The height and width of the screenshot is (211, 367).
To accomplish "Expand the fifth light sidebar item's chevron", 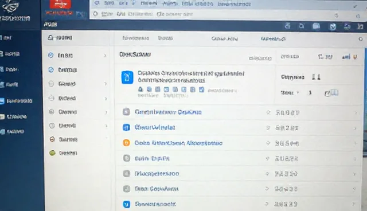I will pos(106,112).
